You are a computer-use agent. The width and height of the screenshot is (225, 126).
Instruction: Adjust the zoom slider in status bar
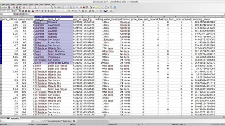219,125
